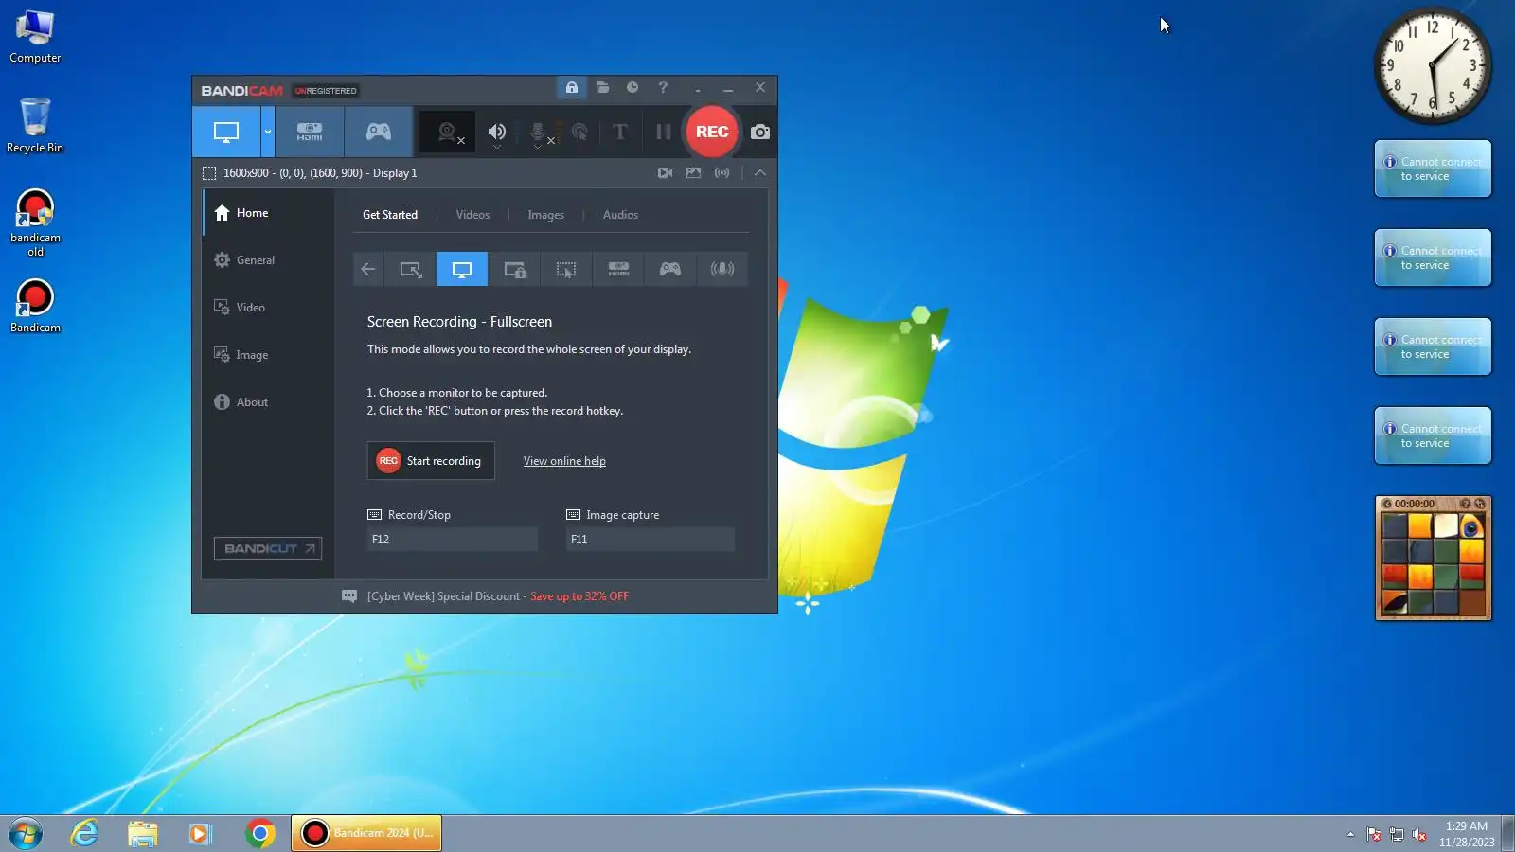Open the screen recording mode dropdown arrow
The width and height of the screenshot is (1515, 852).
point(268,132)
